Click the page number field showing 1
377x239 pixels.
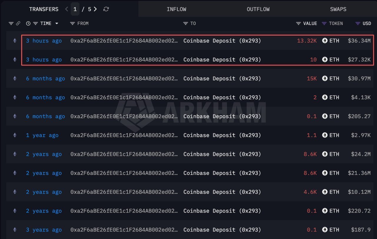tap(75, 9)
